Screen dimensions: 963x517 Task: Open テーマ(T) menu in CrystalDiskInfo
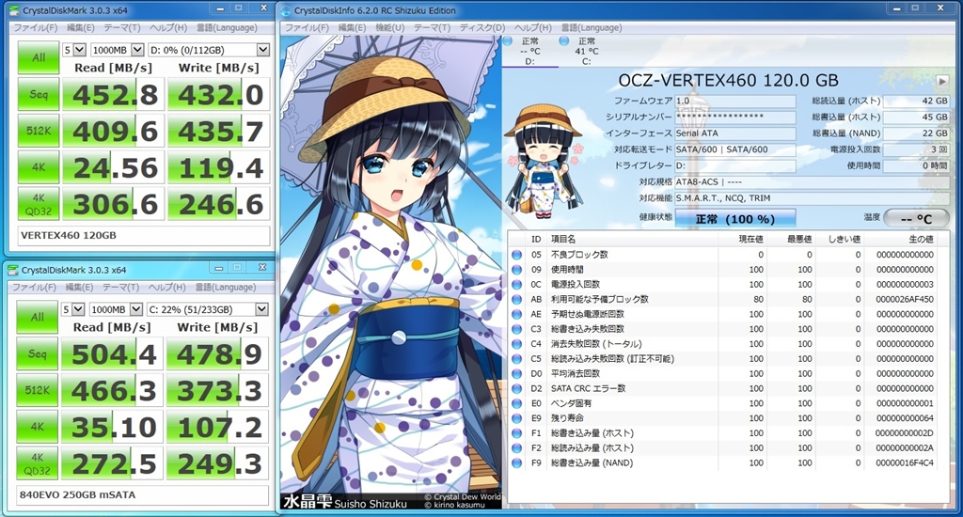[x=432, y=27]
